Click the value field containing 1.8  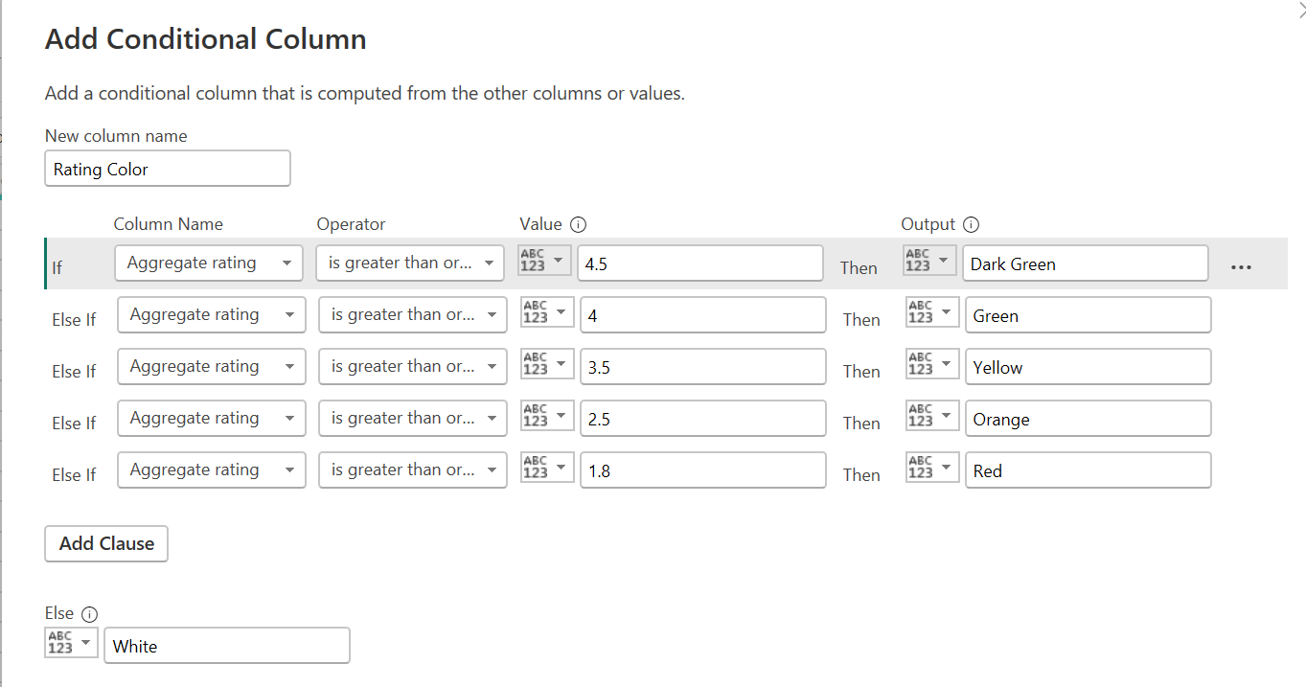[x=702, y=470]
